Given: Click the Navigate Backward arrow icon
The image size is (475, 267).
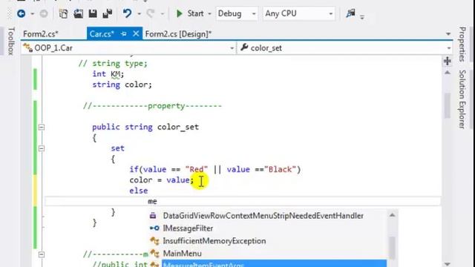Looking at the screenshot, I should (x=22, y=13).
